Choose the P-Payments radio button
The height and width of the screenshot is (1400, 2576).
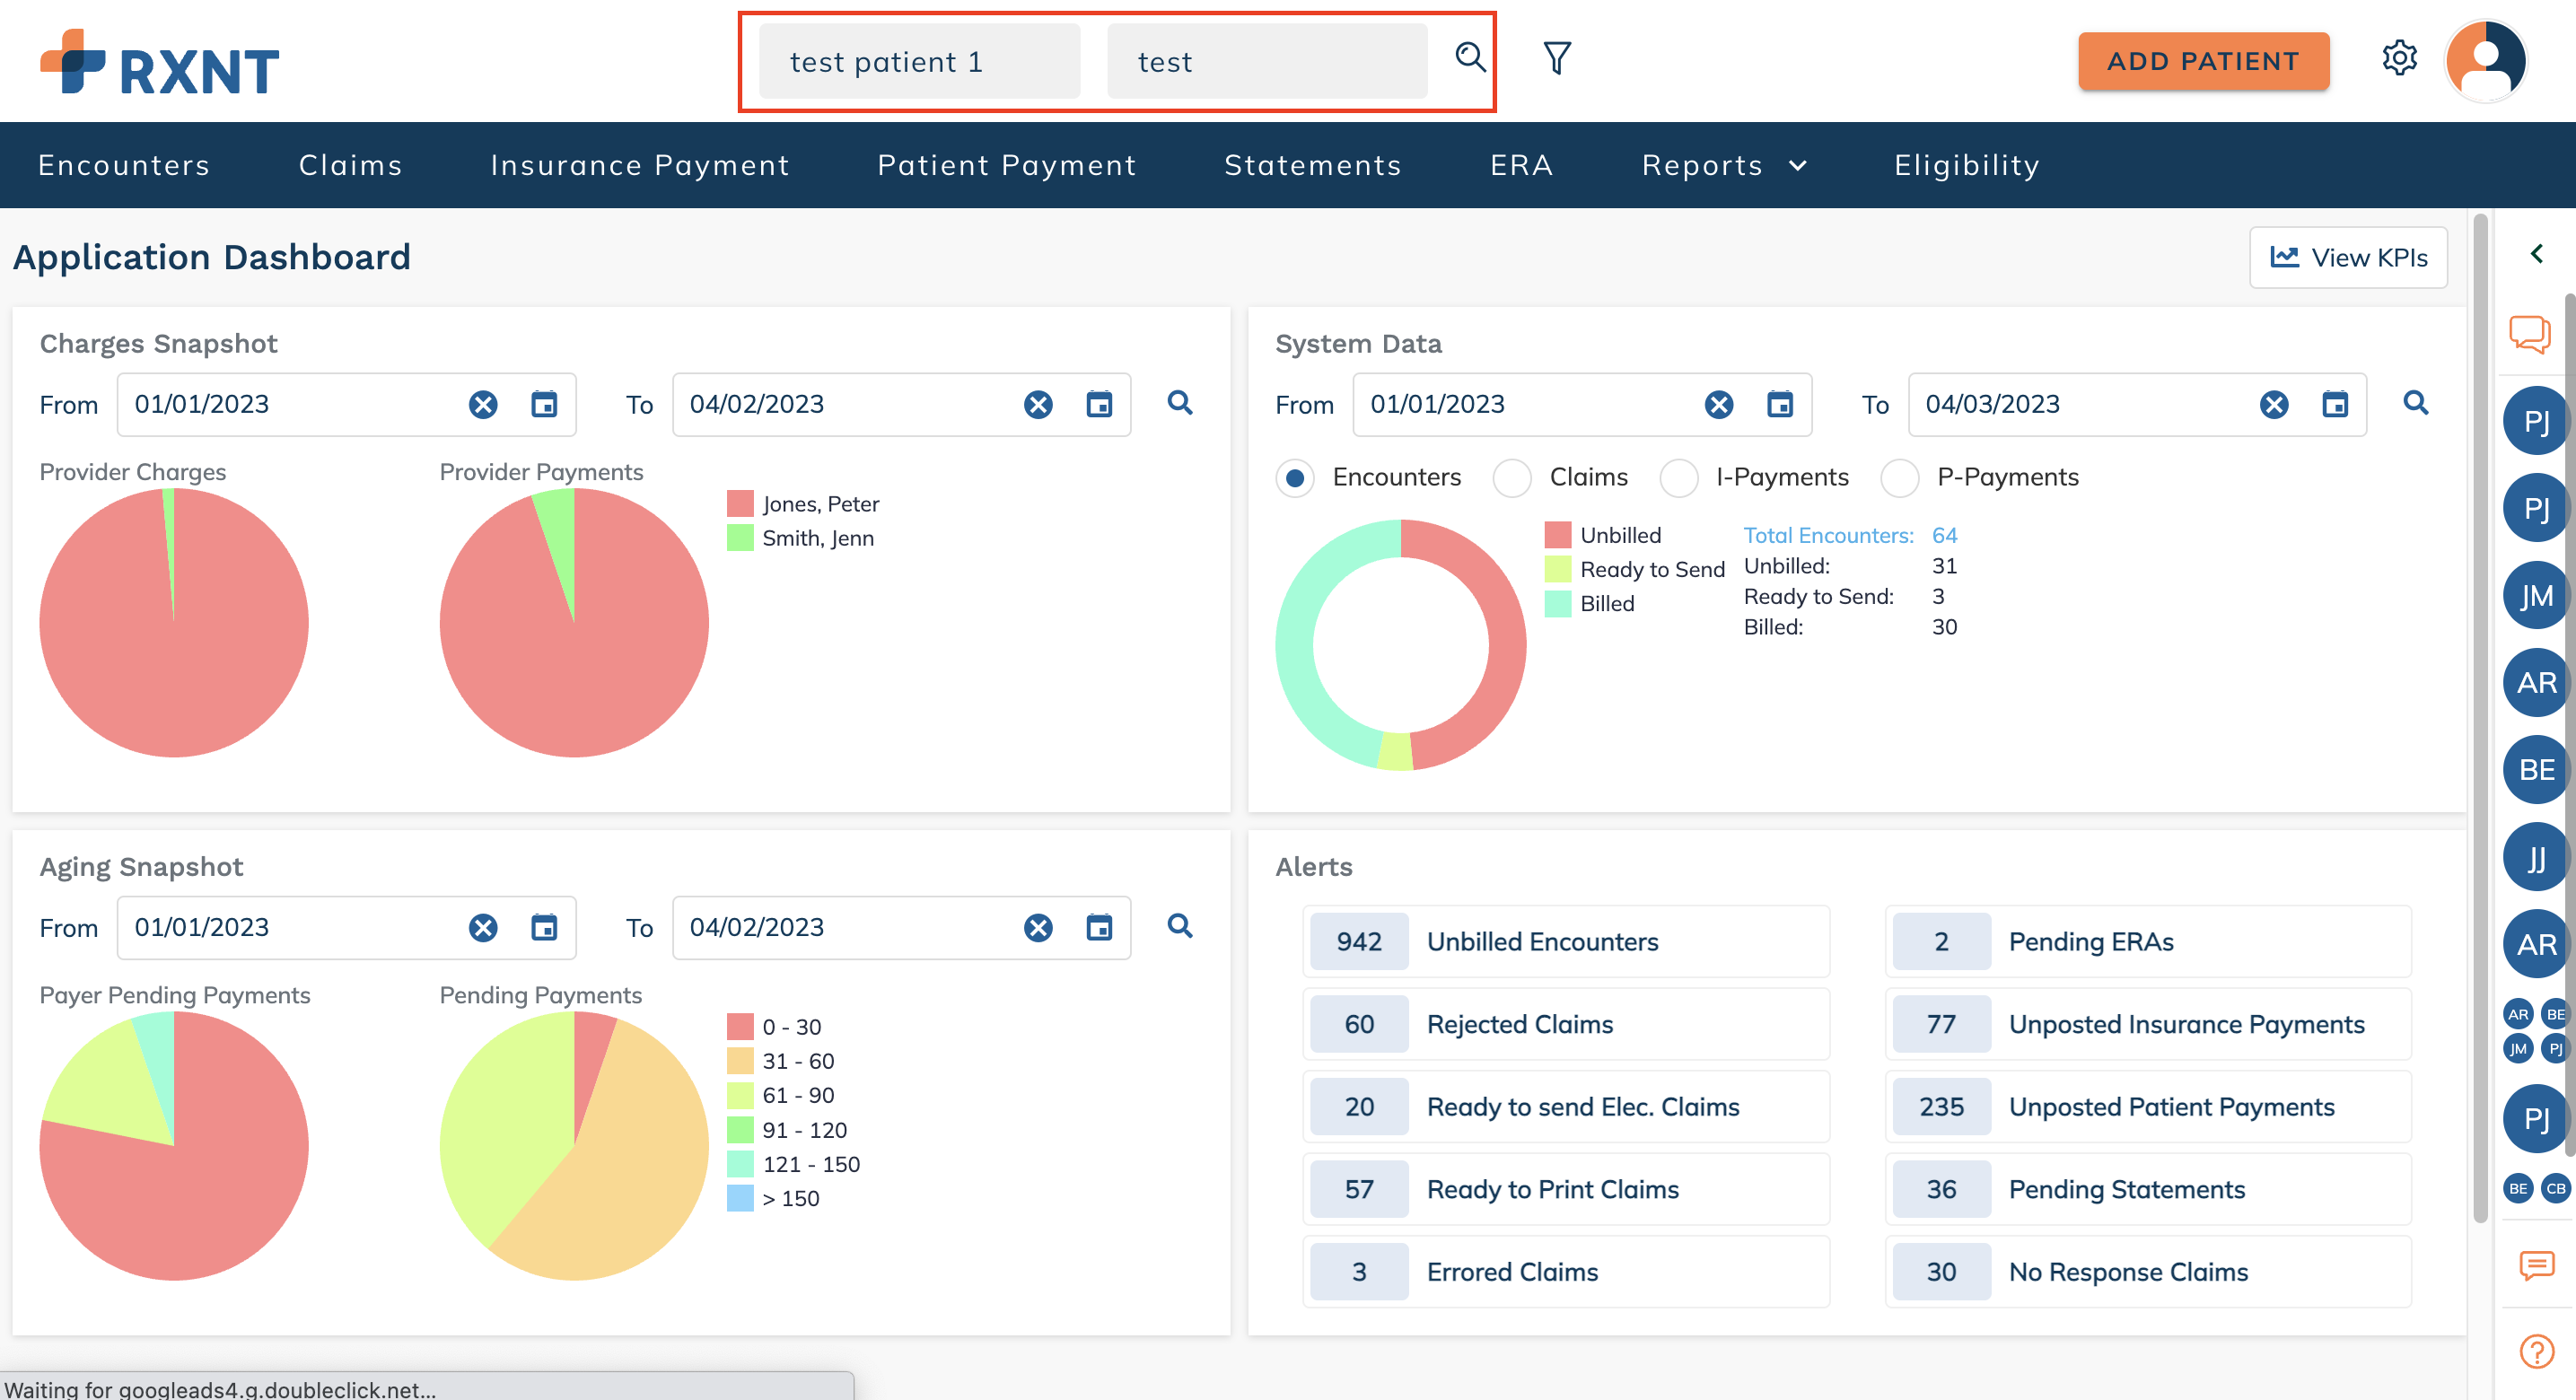pyautogui.click(x=1900, y=478)
